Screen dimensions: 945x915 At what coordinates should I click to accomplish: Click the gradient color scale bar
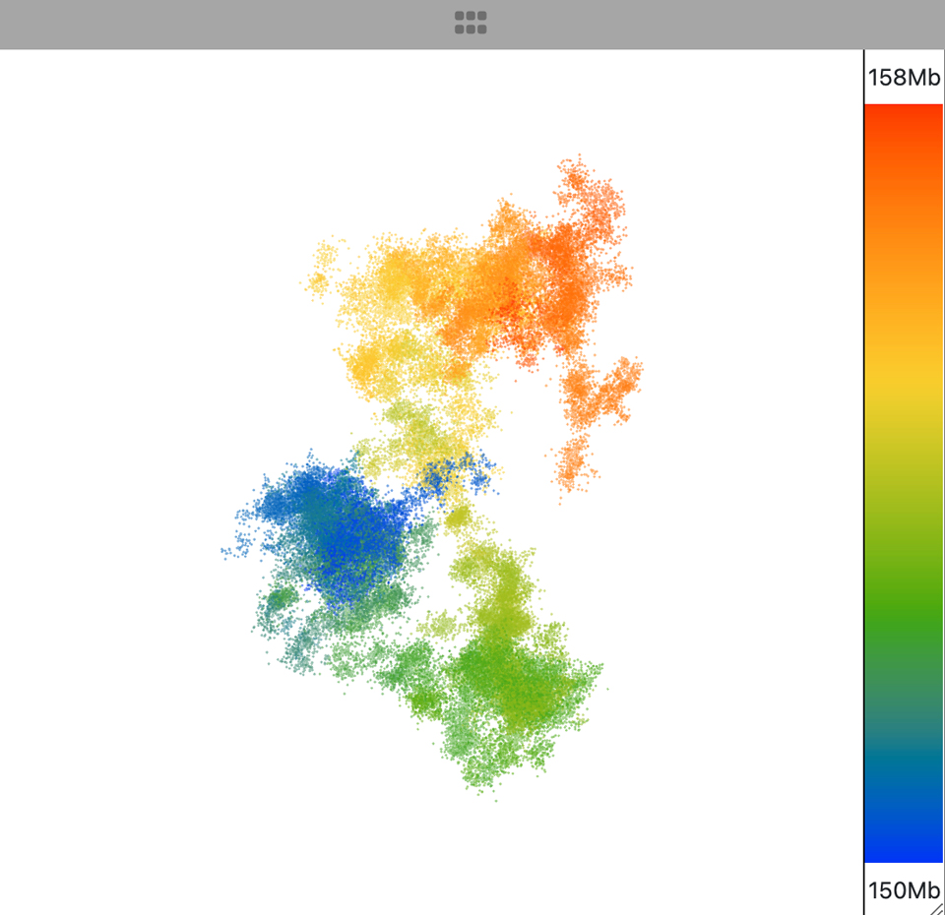tap(904, 483)
